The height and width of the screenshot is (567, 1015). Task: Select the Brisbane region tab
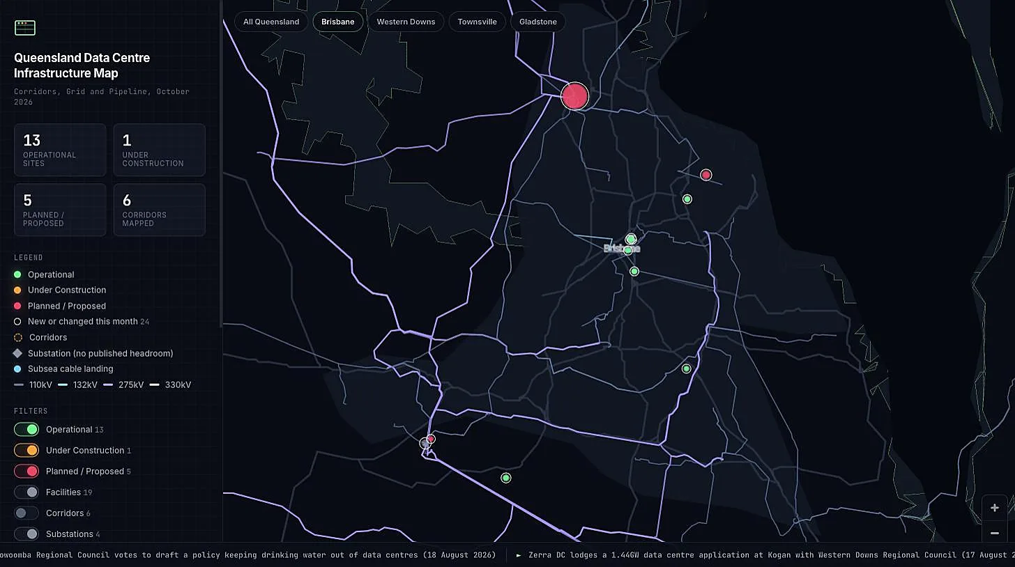point(338,22)
